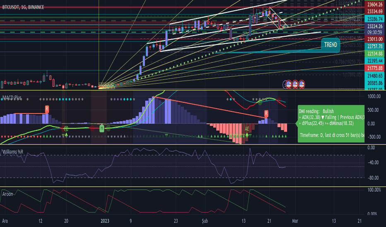Click the 100.00% value on Aroon scale
The image size is (386, 227).
coord(374,190)
